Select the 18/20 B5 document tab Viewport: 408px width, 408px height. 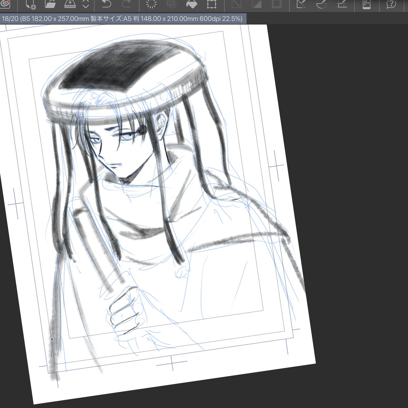point(122,19)
